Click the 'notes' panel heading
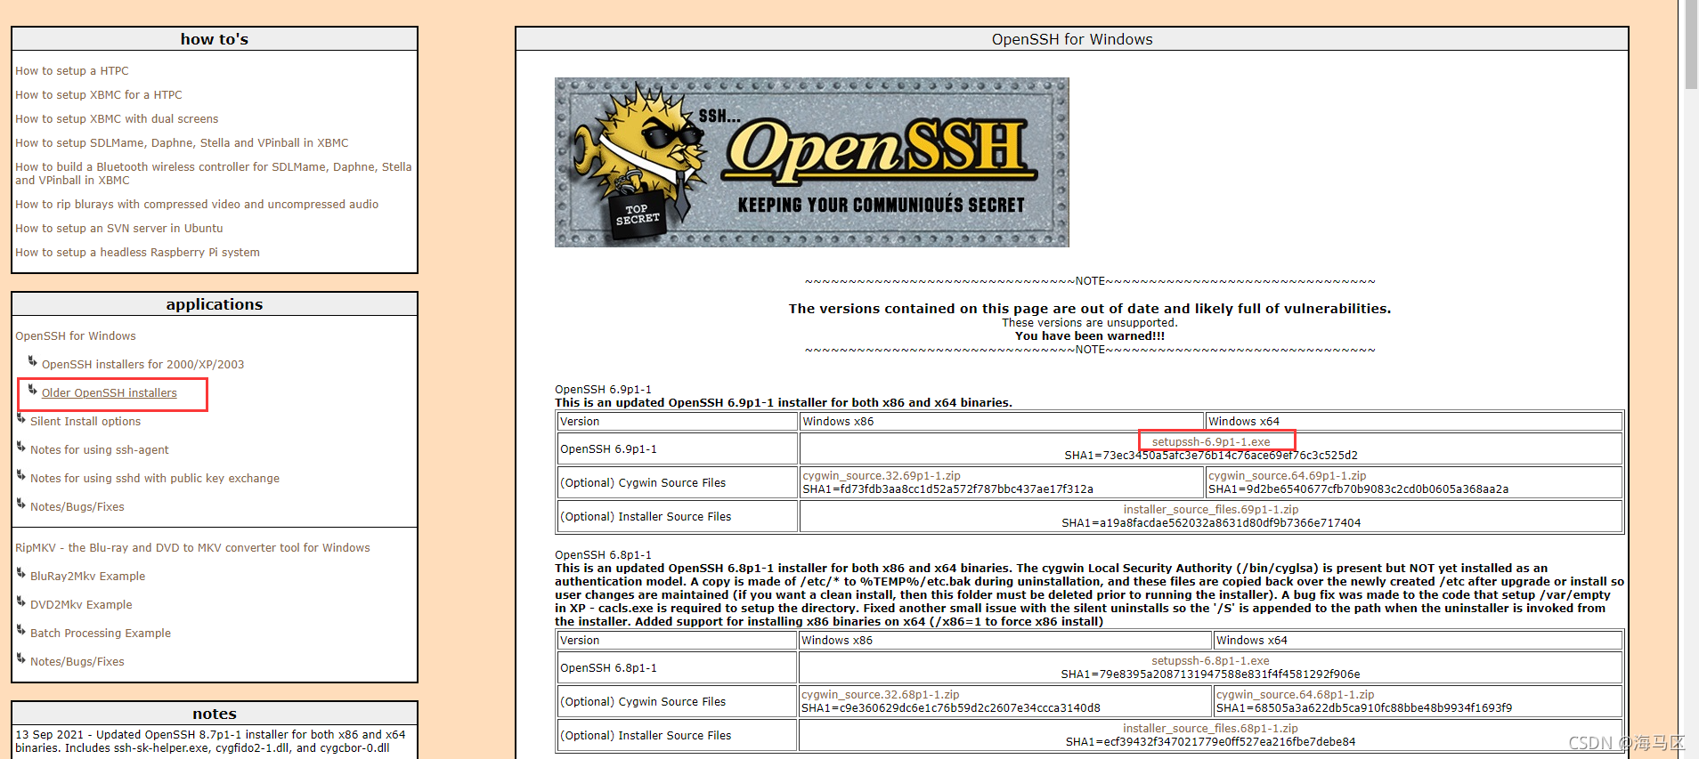Screen dimensions: 1699x759 click(215, 714)
